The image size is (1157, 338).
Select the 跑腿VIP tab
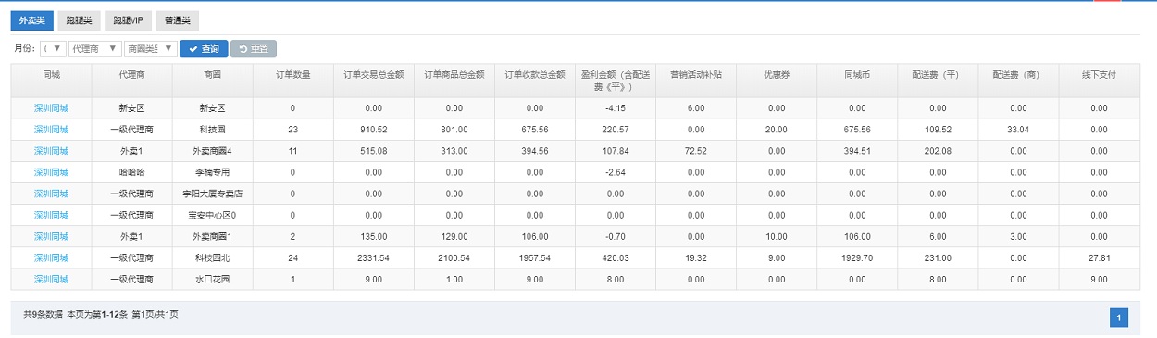pyautogui.click(x=128, y=20)
